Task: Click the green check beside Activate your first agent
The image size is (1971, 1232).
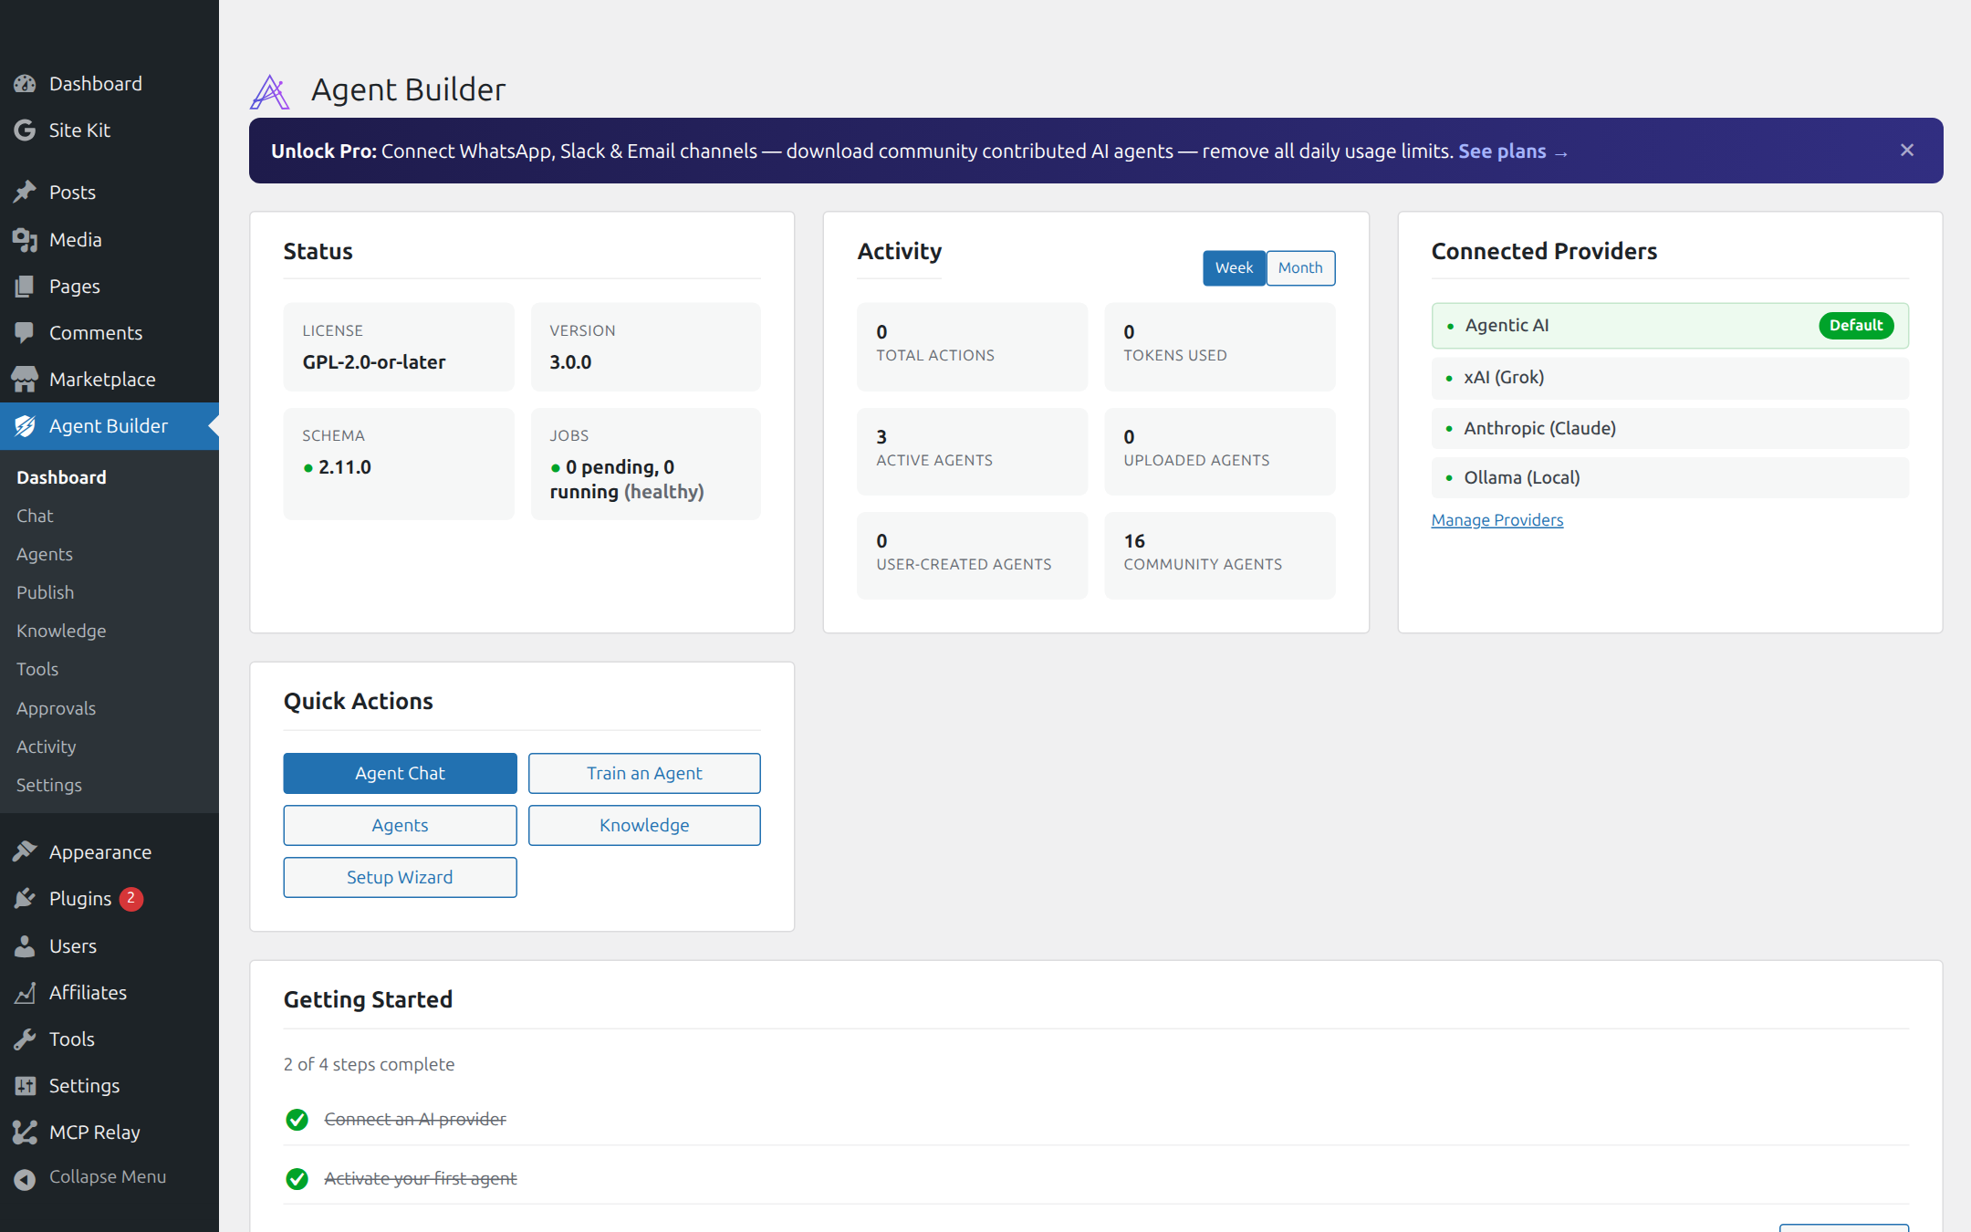Action: pyautogui.click(x=297, y=1179)
